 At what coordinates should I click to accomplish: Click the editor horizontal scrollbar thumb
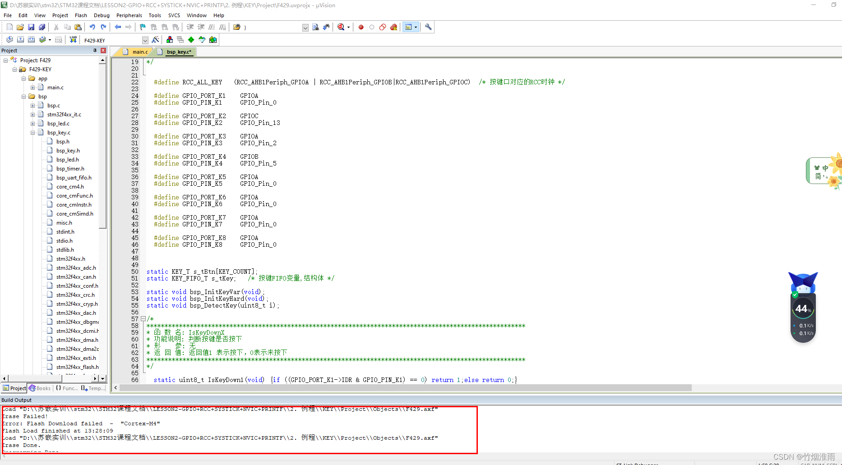coord(406,388)
